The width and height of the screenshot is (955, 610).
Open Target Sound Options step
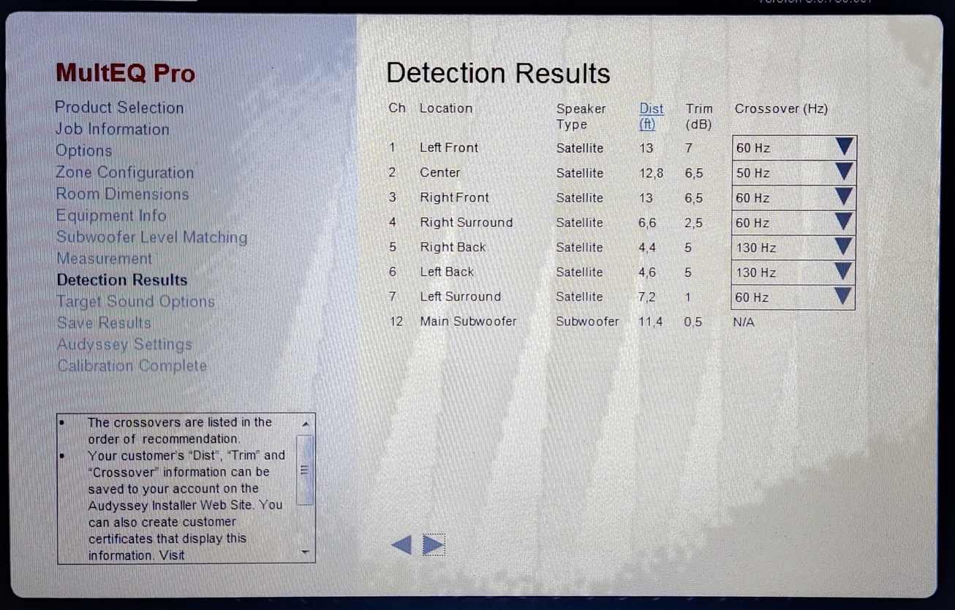coord(135,302)
